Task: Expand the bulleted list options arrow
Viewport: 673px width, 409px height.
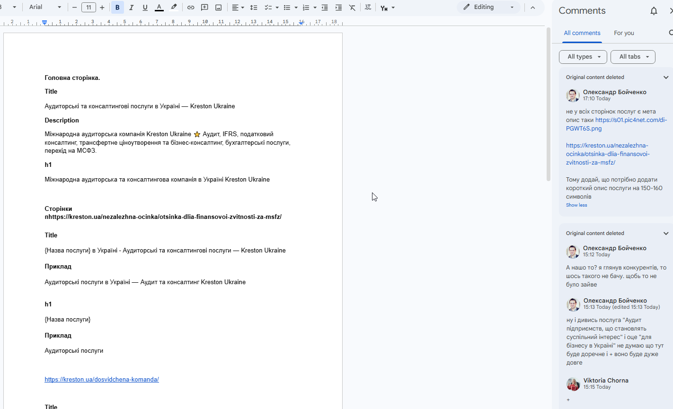Action: click(296, 8)
